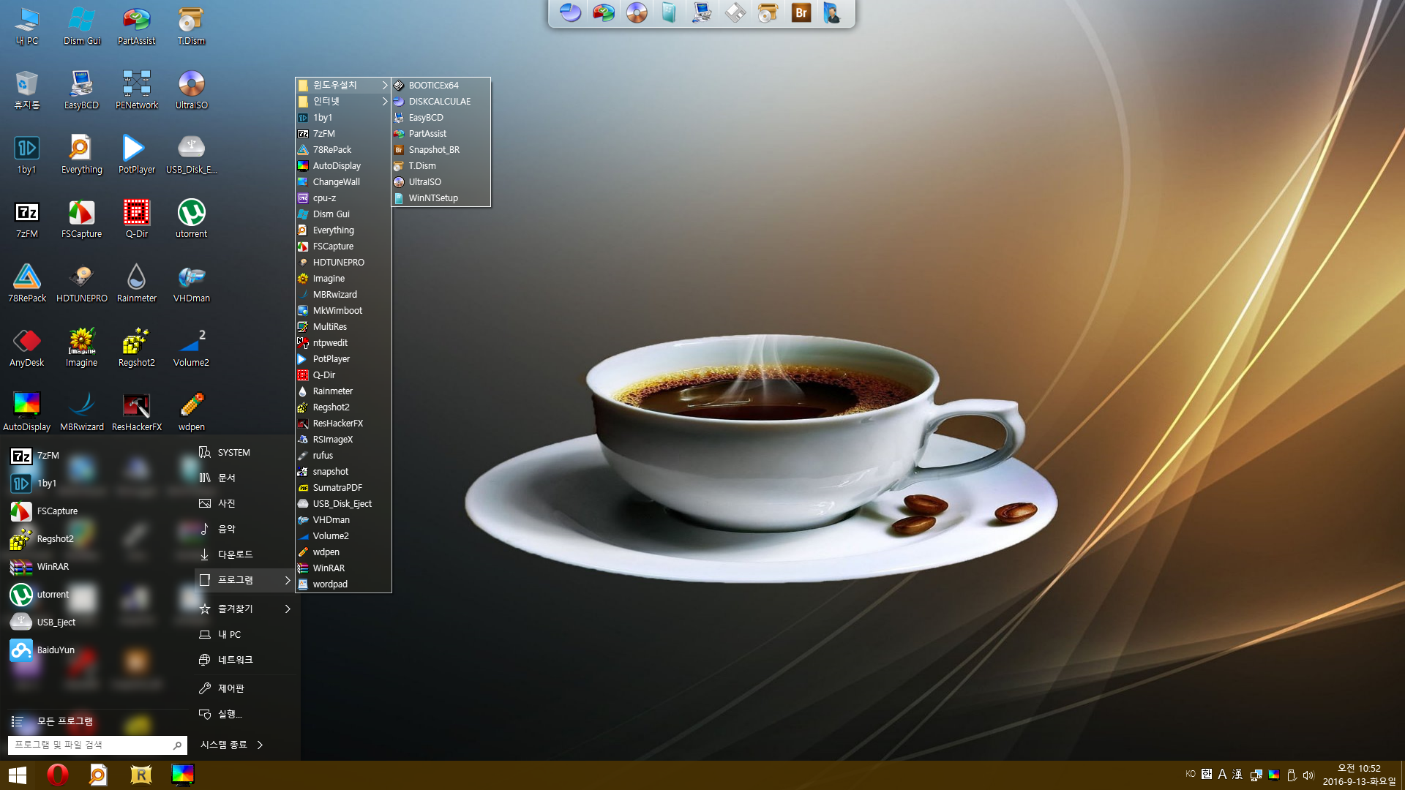Viewport: 1405px width, 790px height.
Task: Click the 시스템 종료 shutdown button
Action: [x=224, y=745]
